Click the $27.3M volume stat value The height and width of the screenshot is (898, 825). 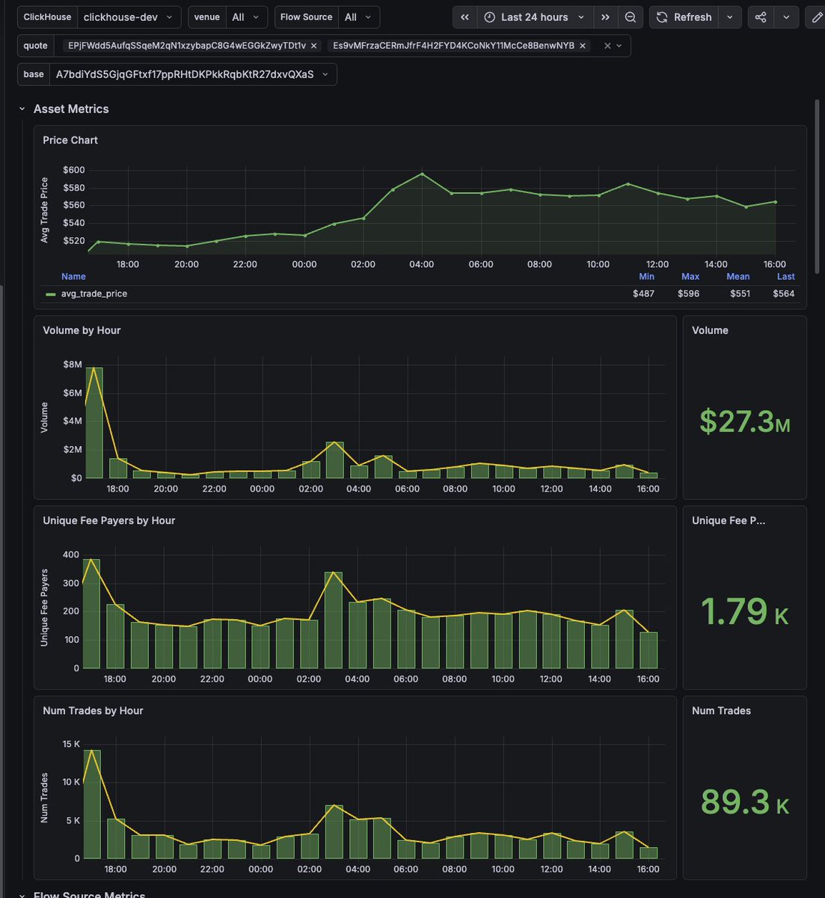tap(745, 422)
